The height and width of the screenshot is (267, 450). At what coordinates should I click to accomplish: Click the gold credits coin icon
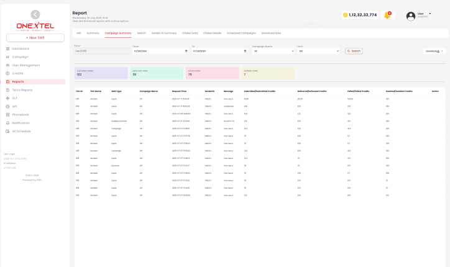[345, 15]
